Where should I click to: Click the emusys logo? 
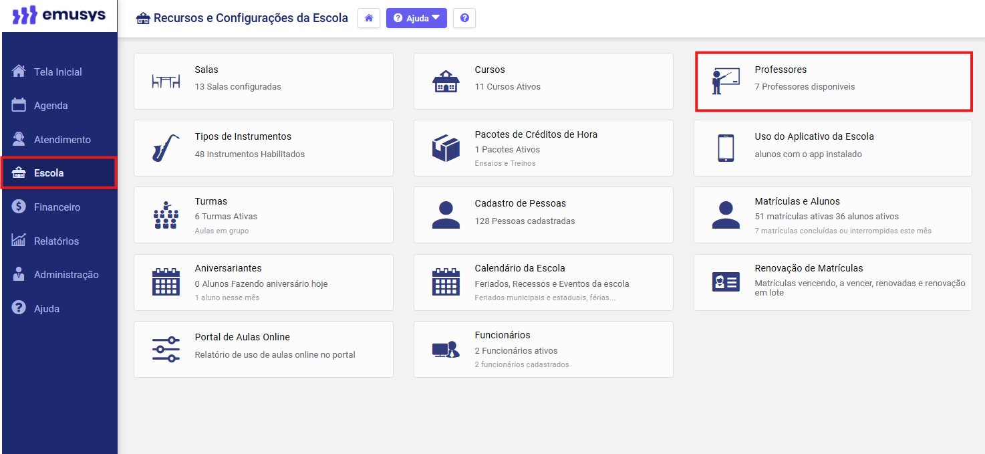pyautogui.click(x=59, y=15)
